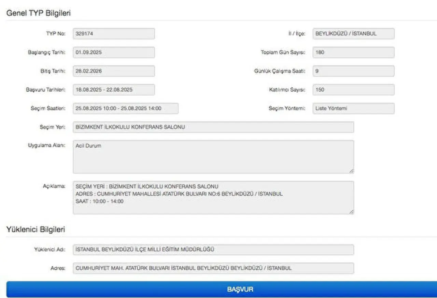This screenshot has height=298, width=437.
Task: Click the Seçim Yeri text field
Action: tap(213, 127)
